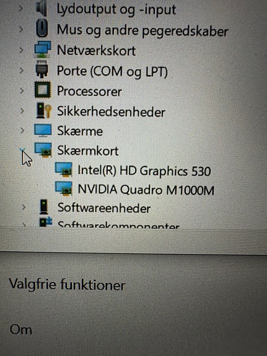The width and height of the screenshot is (267, 356).
Task: Select the Intel(R) HD Graphics 530 entry
Action: pos(144,171)
